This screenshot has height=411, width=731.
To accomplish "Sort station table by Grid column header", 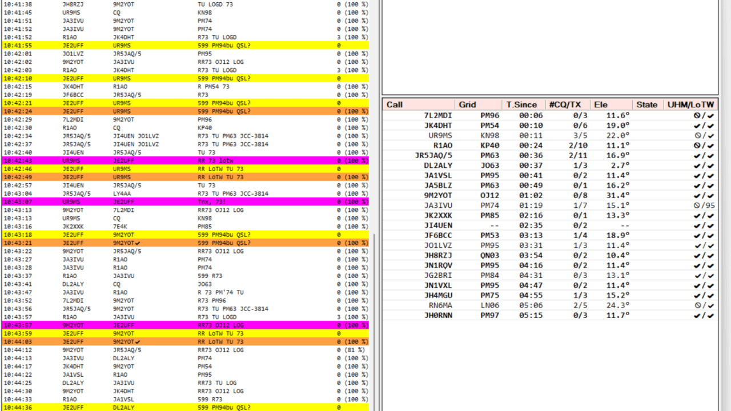I will [478, 104].
